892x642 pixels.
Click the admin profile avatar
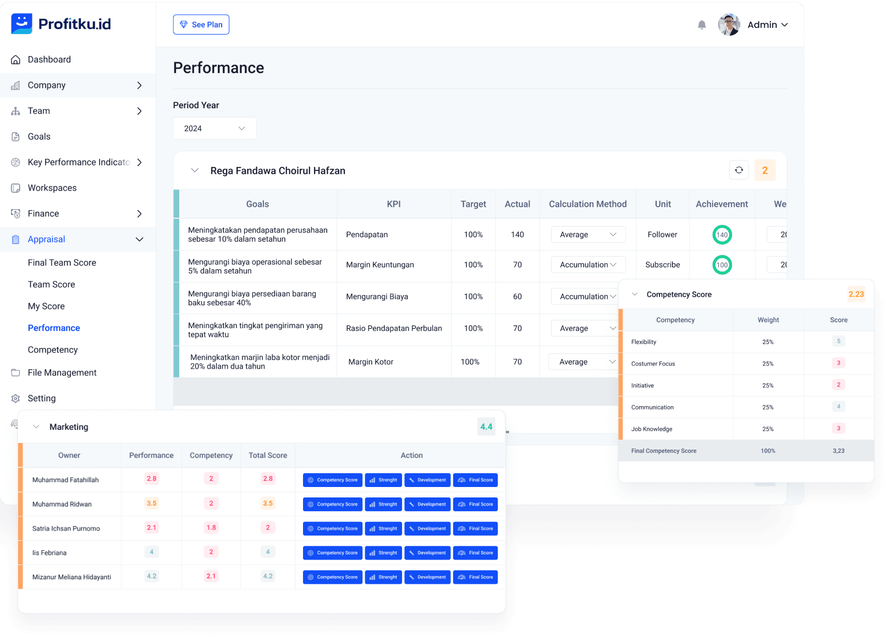(x=729, y=25)
